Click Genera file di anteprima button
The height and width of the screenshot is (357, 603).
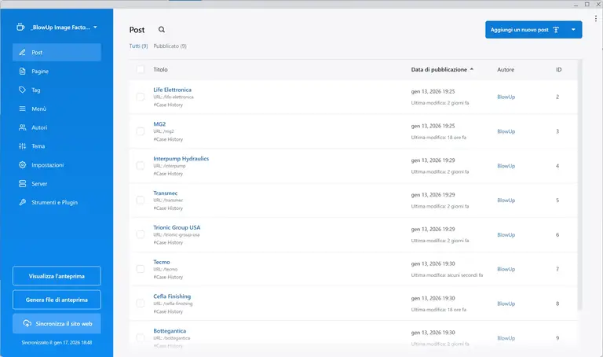tap(57, 300)
